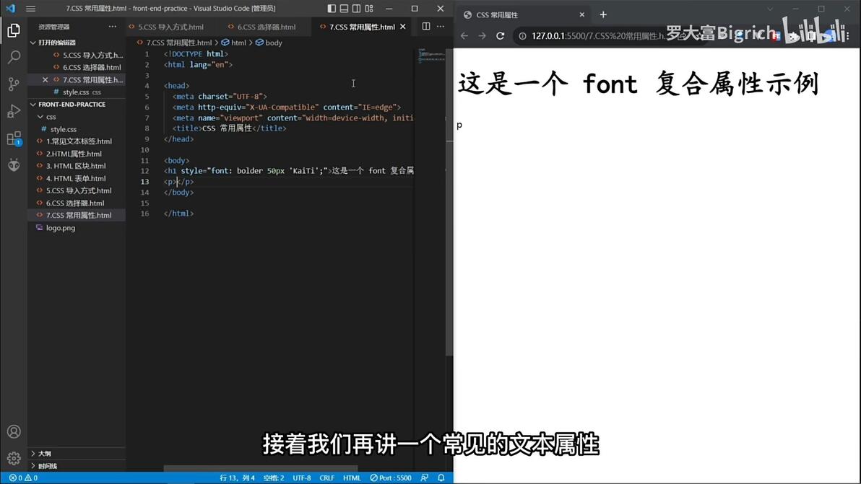Image resolution: width=861 pixels, height=484 pixels.
Task: Change UTF-8 file encoding
Action: pos(301,478)
